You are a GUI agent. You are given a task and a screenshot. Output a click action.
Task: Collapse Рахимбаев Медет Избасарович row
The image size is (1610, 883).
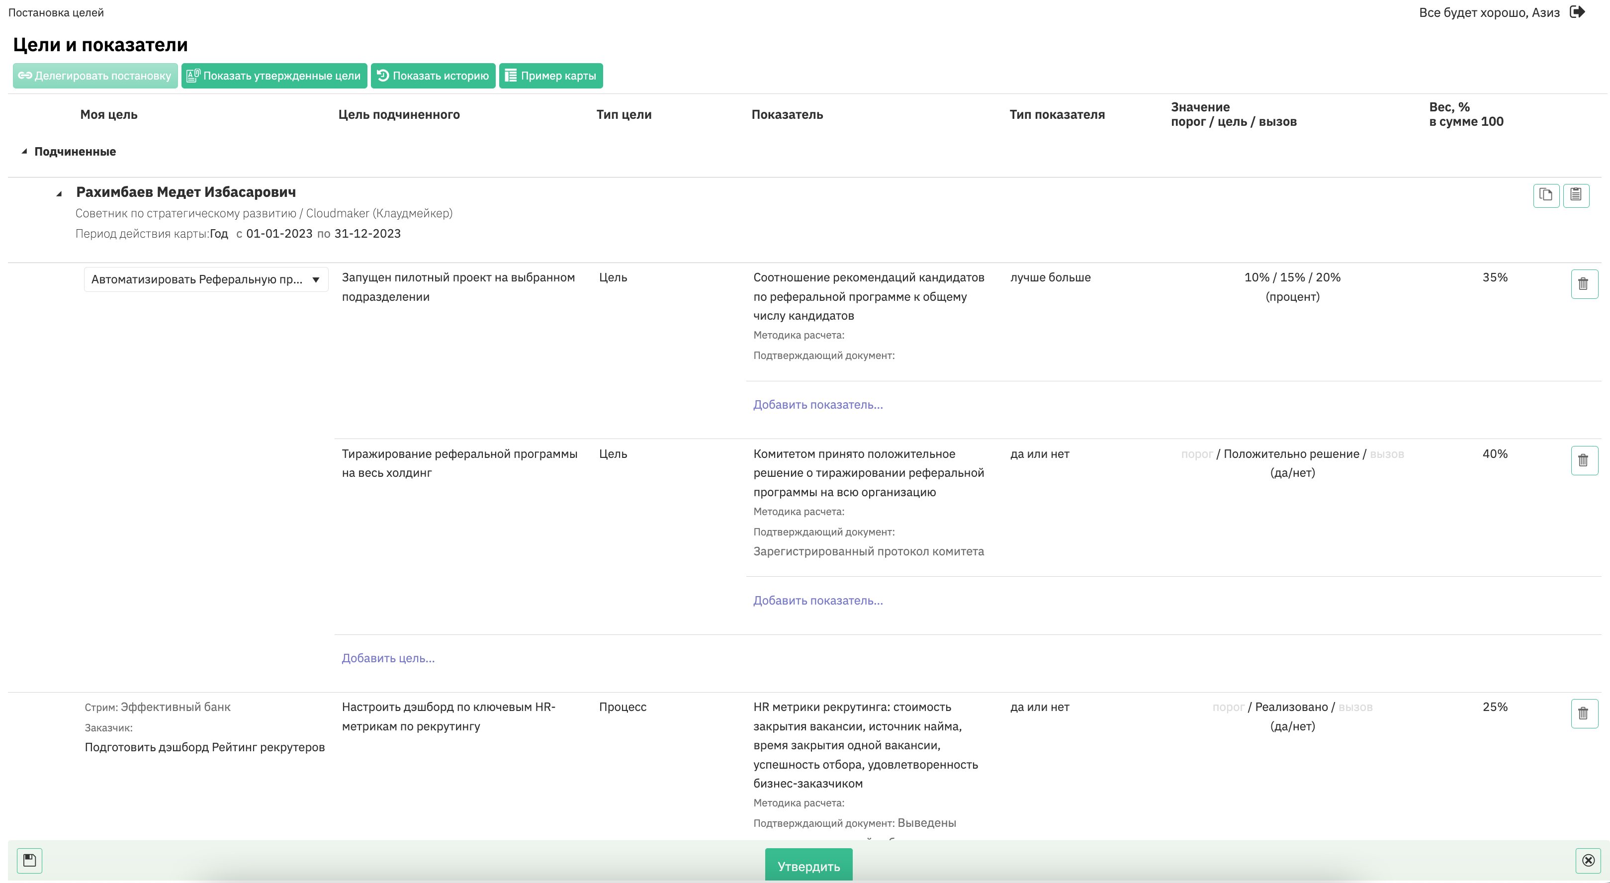coord(59,193)
